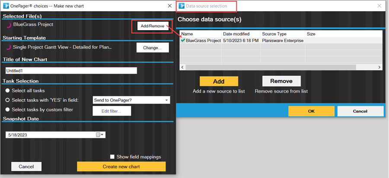Click the source list left scroll arrow
Viewport: 389px width, 178px height.
click(x=182, y=67)
